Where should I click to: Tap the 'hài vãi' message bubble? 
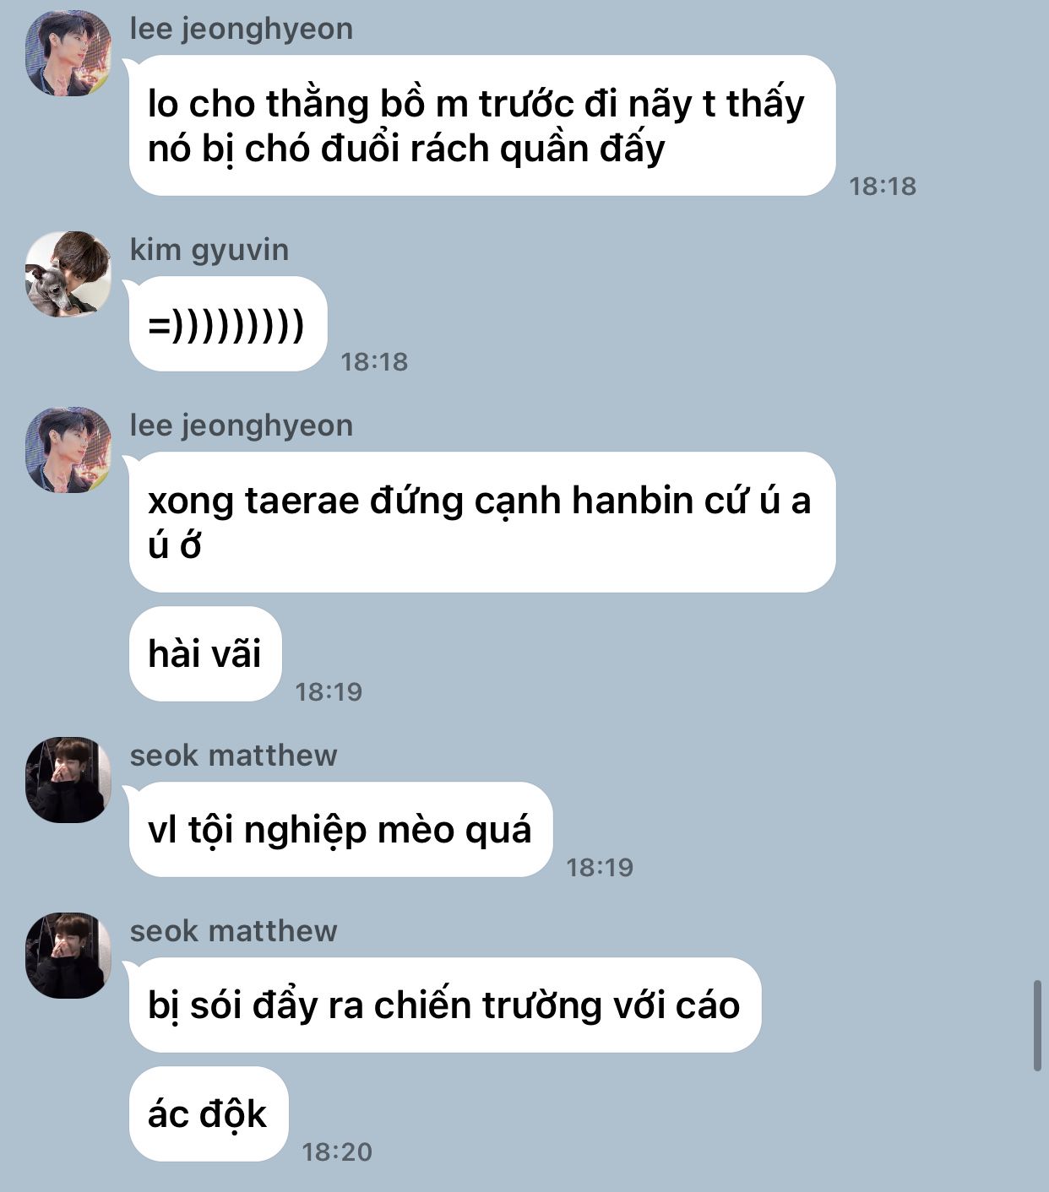click(204, 653)
